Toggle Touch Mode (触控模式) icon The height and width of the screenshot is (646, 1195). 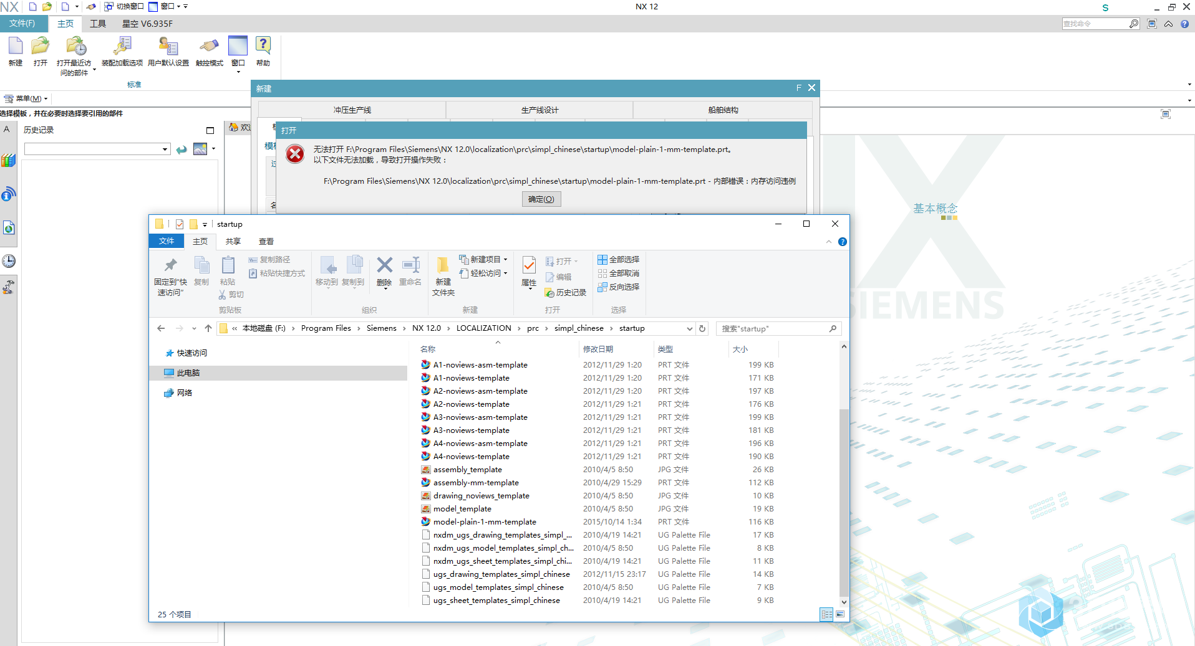pos(210,46)
